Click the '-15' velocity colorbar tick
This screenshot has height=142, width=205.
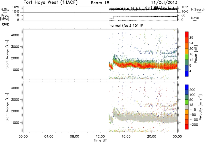click(193, 109)
